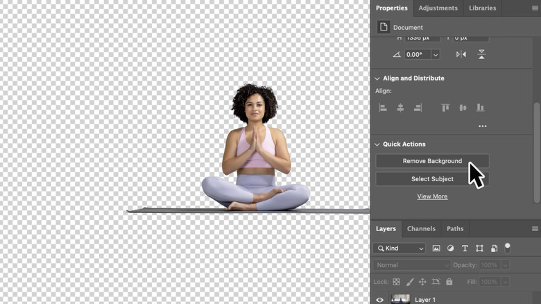Screen dimensions: 541x304
Task: Align horizontal centers icon
Action: (400, 108)
